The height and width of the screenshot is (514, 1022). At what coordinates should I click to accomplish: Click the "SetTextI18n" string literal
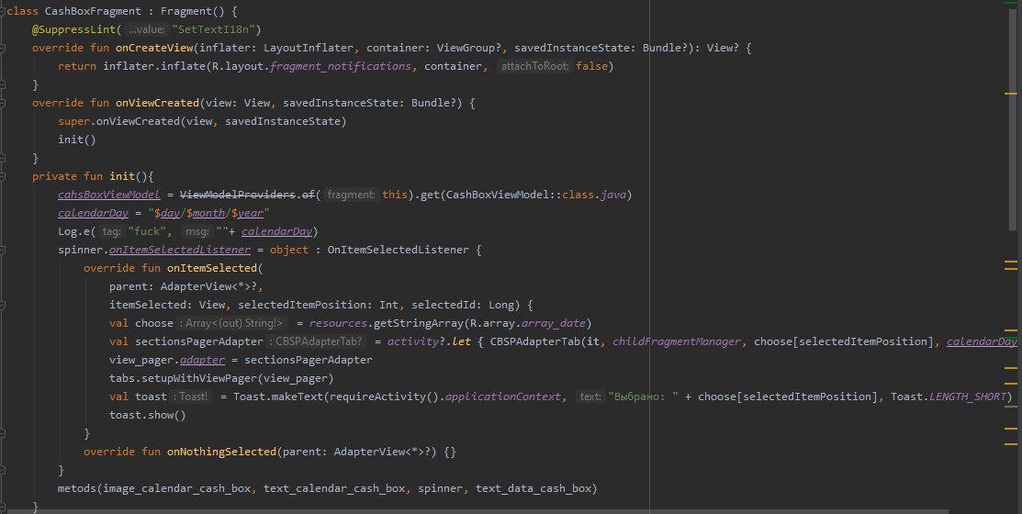(x=213, y=29)
